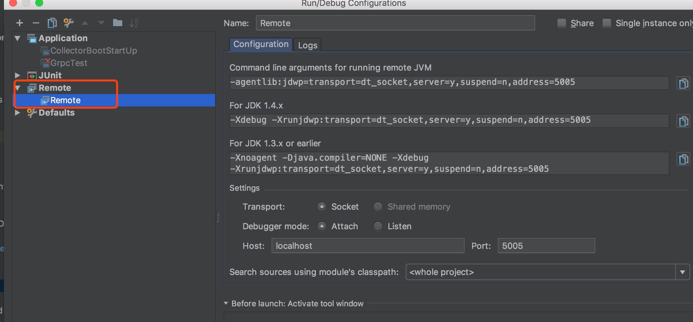Add a new run configuration
This screenshot has width=693, height=322.
[x=20, y=23]
